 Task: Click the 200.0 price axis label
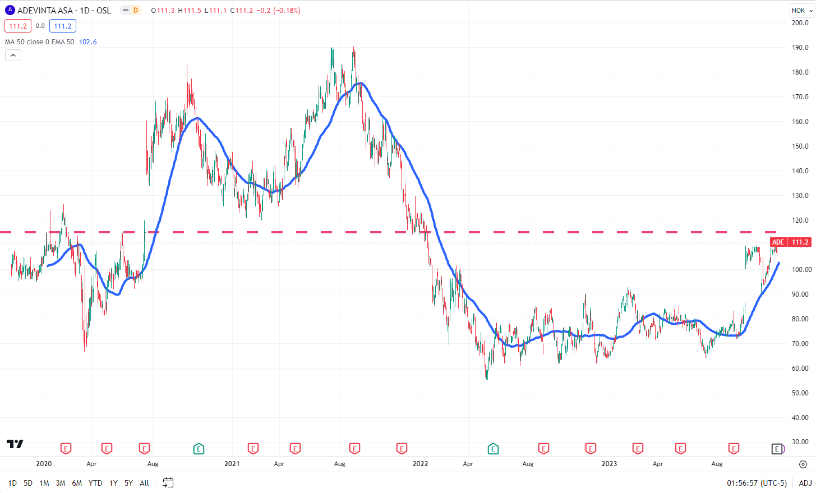(800, 23)
